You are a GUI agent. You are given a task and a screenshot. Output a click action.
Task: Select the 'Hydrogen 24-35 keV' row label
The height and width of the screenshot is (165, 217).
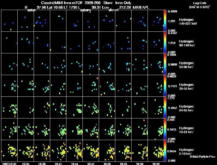tap(186, 108)
